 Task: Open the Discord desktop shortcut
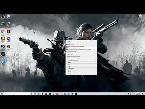(8, 16)
